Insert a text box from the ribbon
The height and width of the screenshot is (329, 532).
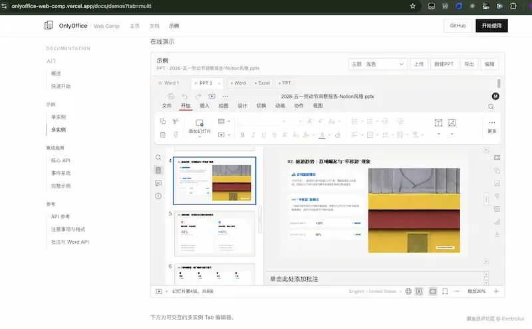pos(438,123)
